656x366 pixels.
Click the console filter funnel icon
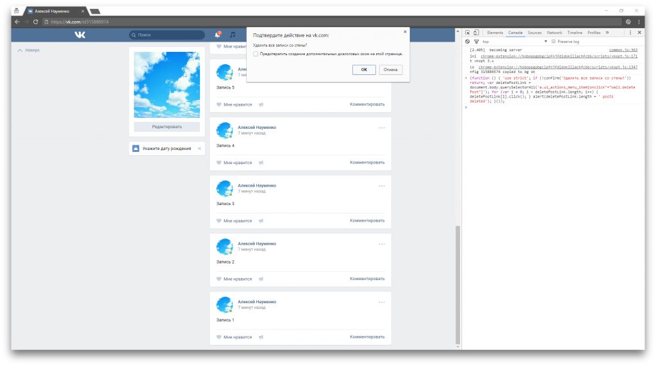click(476, 42)
